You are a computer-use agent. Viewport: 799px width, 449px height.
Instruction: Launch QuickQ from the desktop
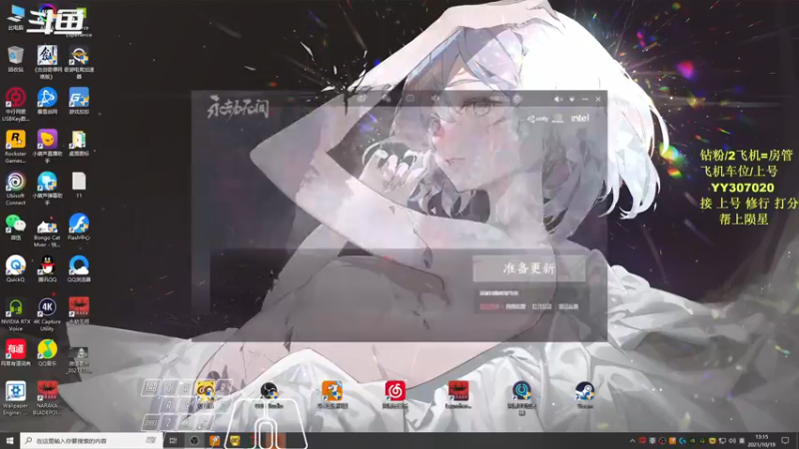tap(15, 268)
